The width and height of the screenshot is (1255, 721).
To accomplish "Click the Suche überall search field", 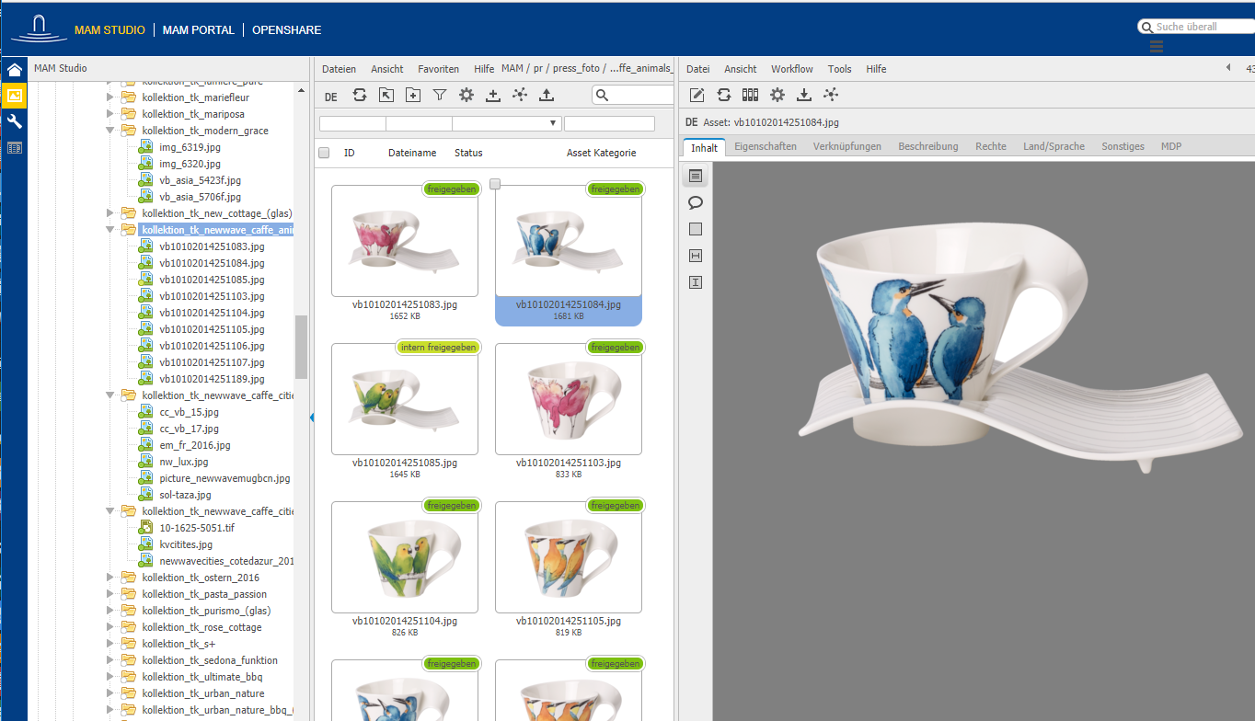I will [1196, 27].
